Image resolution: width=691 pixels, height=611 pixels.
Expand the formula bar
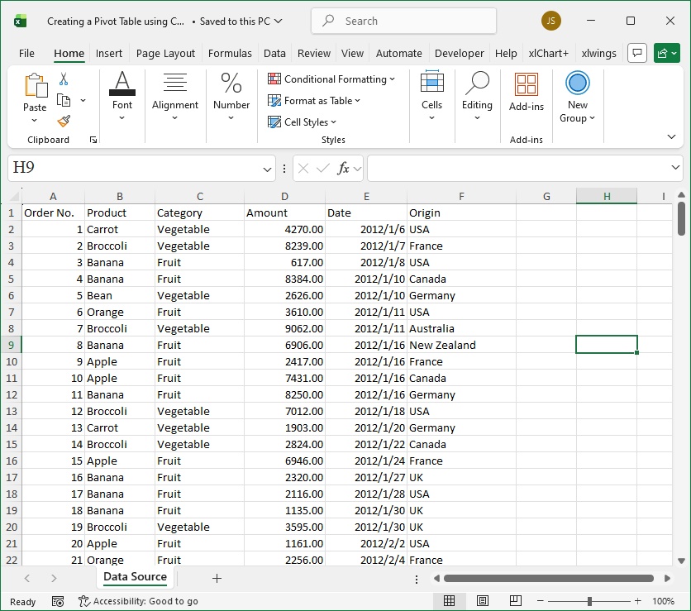pos(675,168)
